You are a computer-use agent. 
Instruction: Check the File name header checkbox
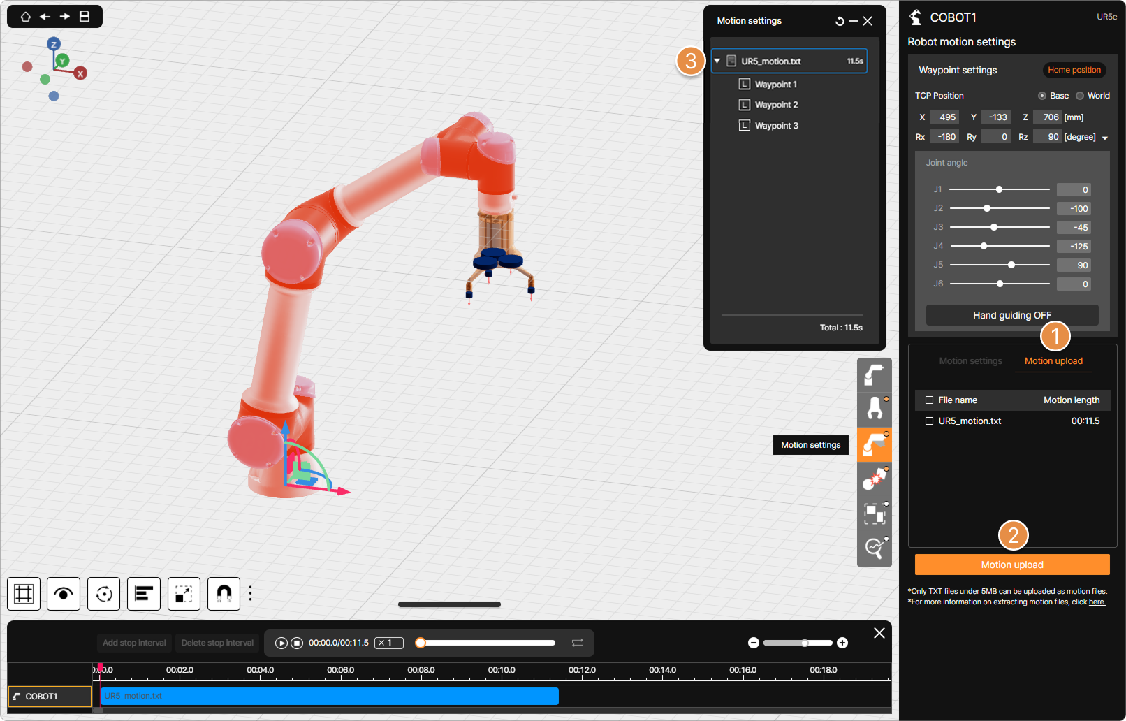[x=929, y=400]
